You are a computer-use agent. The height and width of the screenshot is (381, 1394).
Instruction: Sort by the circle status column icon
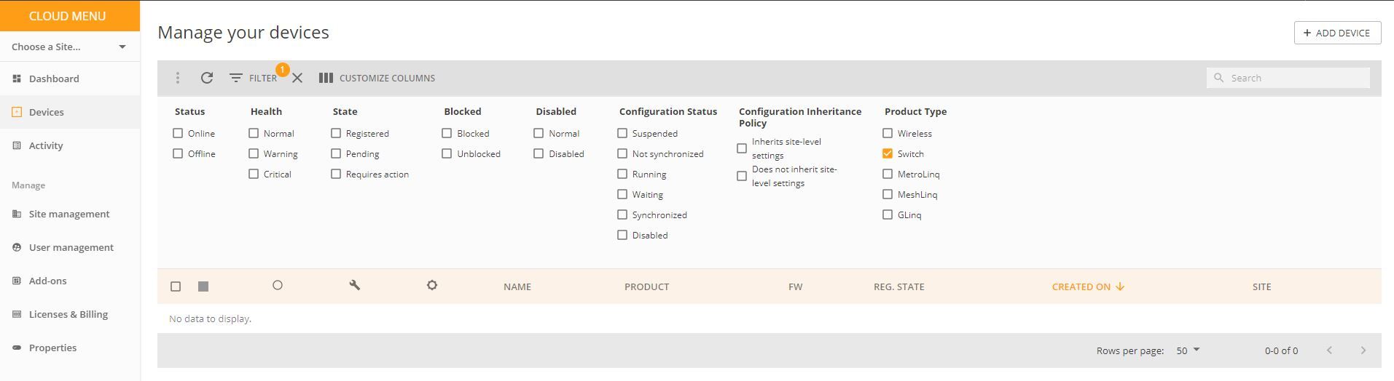(278, 286)
